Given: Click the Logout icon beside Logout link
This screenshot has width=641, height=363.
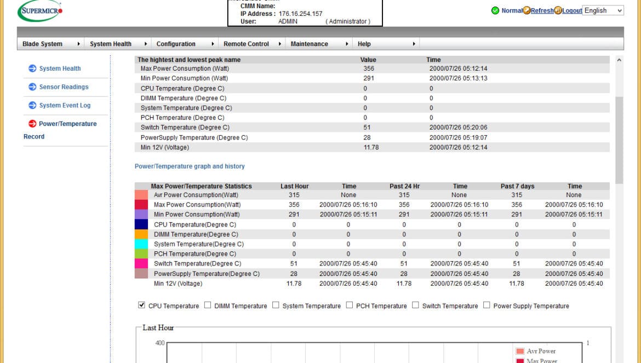Looking at the screenshot, I should (558, 10).
